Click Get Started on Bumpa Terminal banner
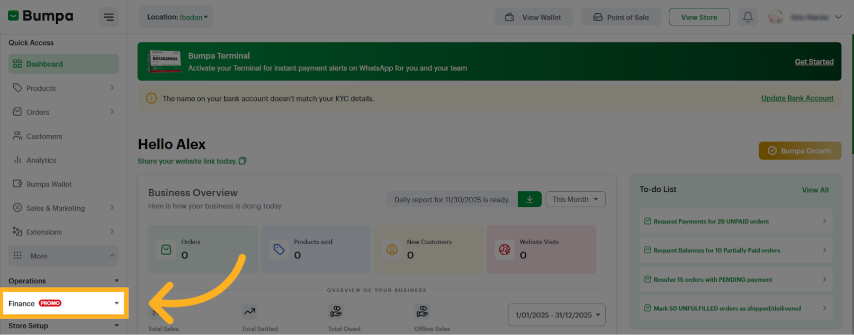 pos(814,62)
